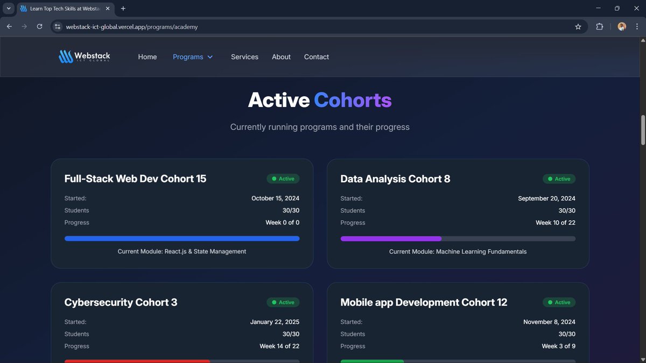Click 'Currently running programs and their progress' subtitle
The width and height of the screenshot is (646, 363).
point(320,127)
